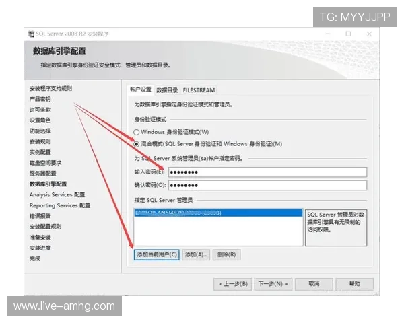Open the 数据目录 tab

click(167, 90)
